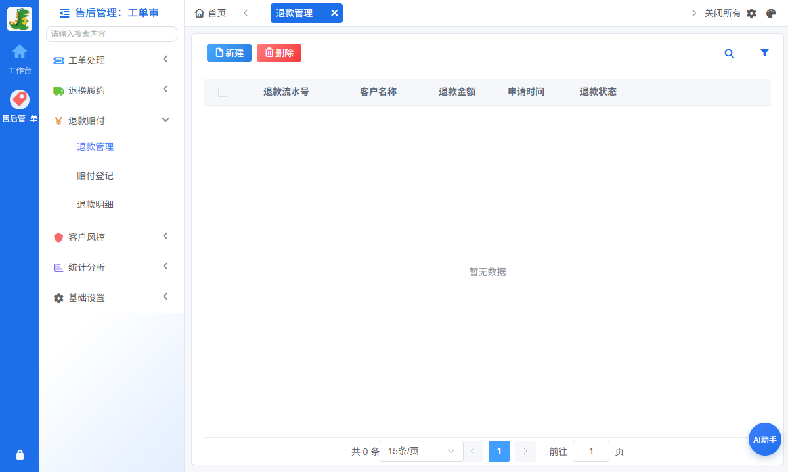
Task: Collapse the 退款赔付 menu chevron
Action: pos(165,120)
